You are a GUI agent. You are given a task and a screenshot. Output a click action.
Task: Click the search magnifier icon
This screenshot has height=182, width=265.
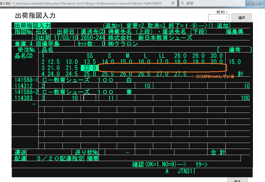pyautogui.click(x=183, y=3)
